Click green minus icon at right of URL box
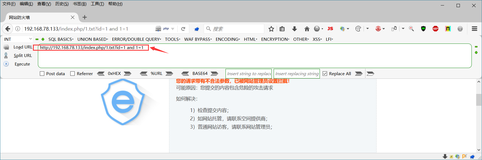Screen dimensions: 482x160 [x=476, y=47]
